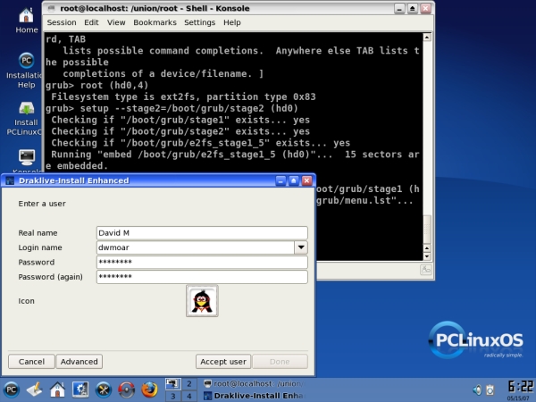Open the Session menu in Konsole
Screen dimensions: 536x402
coord(62,22)
